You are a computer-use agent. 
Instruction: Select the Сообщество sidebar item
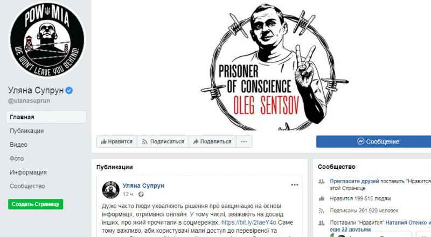(x=27, y=186)
